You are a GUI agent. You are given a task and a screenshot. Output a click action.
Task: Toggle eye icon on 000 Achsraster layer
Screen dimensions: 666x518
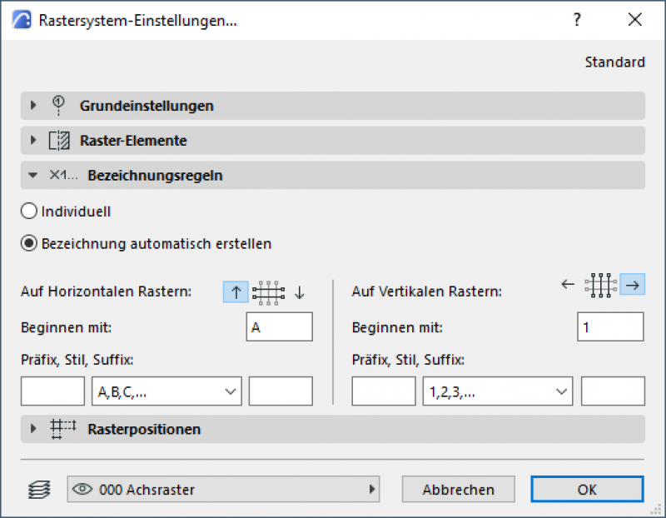(82, 490)
